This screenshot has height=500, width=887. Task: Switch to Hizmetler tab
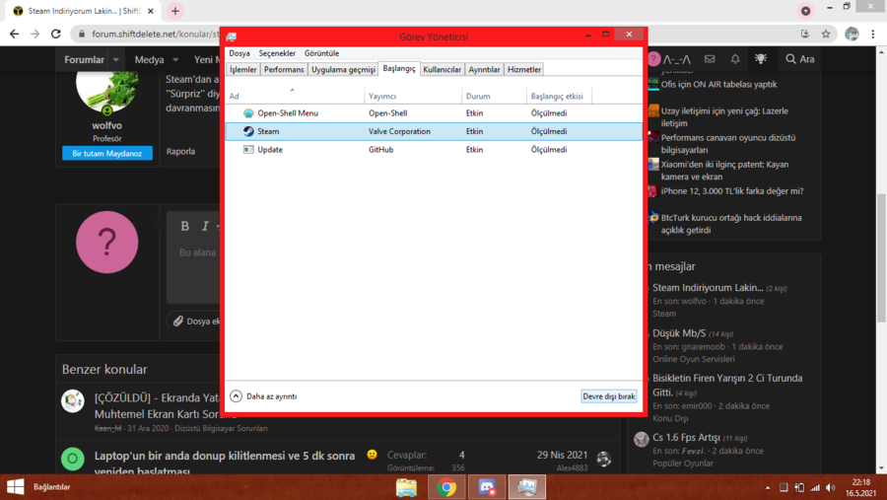524,70
